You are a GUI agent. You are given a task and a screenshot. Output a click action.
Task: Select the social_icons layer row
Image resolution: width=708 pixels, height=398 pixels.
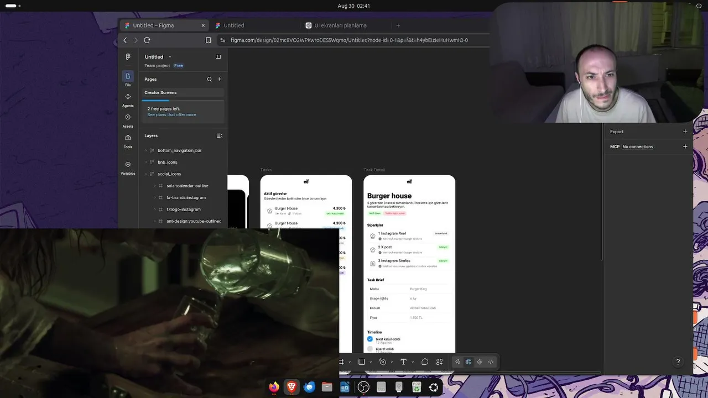183,174
